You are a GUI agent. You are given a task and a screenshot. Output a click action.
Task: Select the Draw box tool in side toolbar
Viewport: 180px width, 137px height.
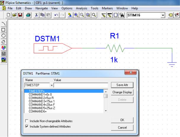click(4, 30)
